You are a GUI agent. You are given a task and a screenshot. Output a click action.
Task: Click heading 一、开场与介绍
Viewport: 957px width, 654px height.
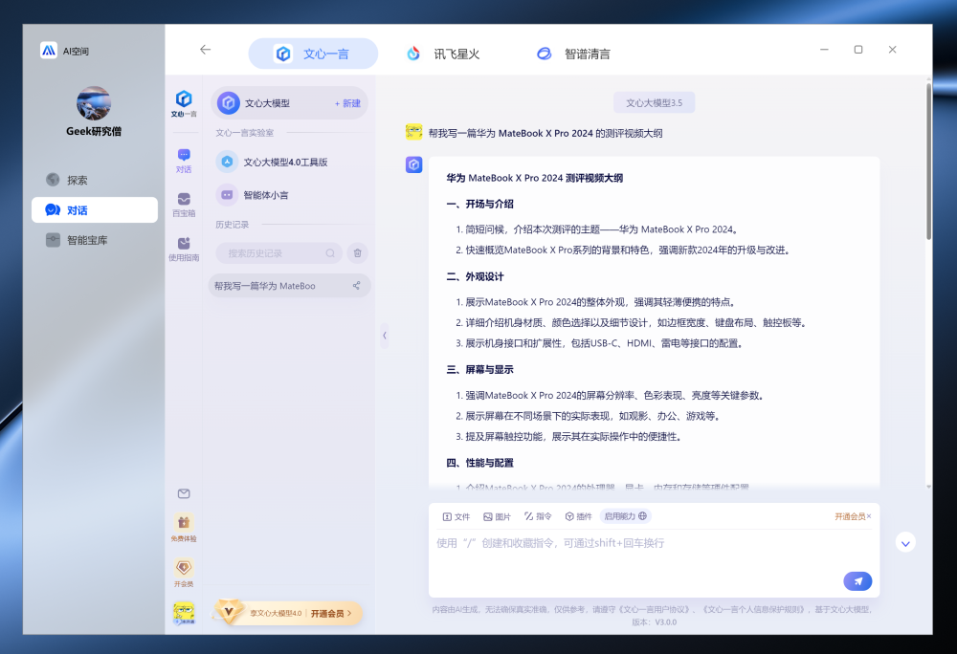pyautogui.click(x=479, y=205)
